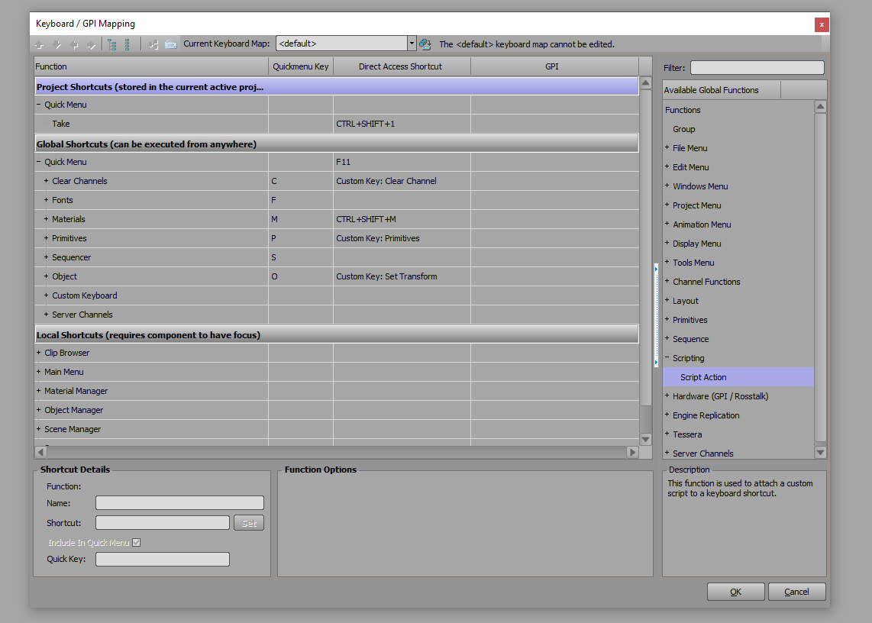The width and height of the screenshot is (872, 623).
Task: Click the Shortcut field in Shortcut Details
Action: pyautogui.click(x=163, y=523)
